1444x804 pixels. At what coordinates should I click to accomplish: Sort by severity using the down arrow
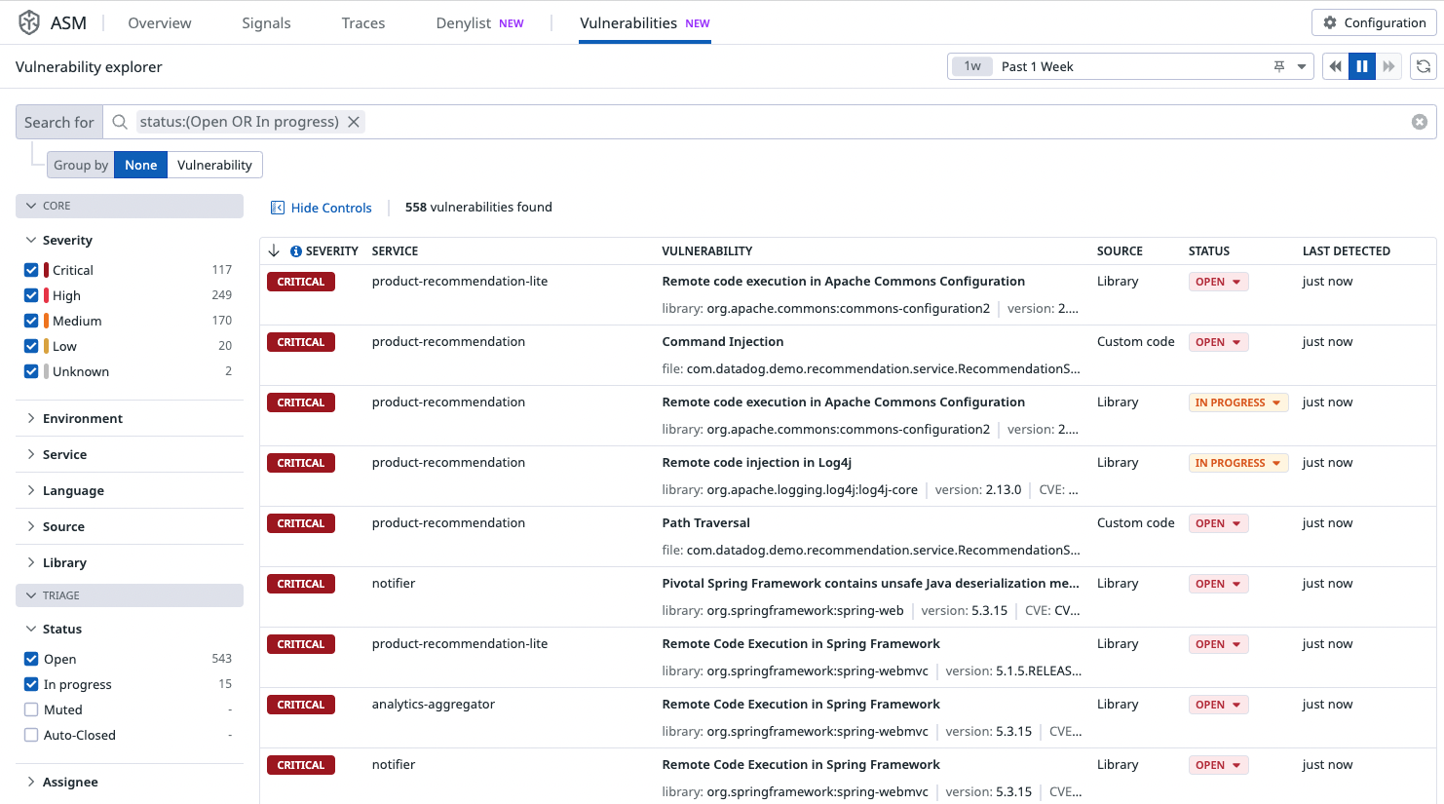(x=274, y=250)
